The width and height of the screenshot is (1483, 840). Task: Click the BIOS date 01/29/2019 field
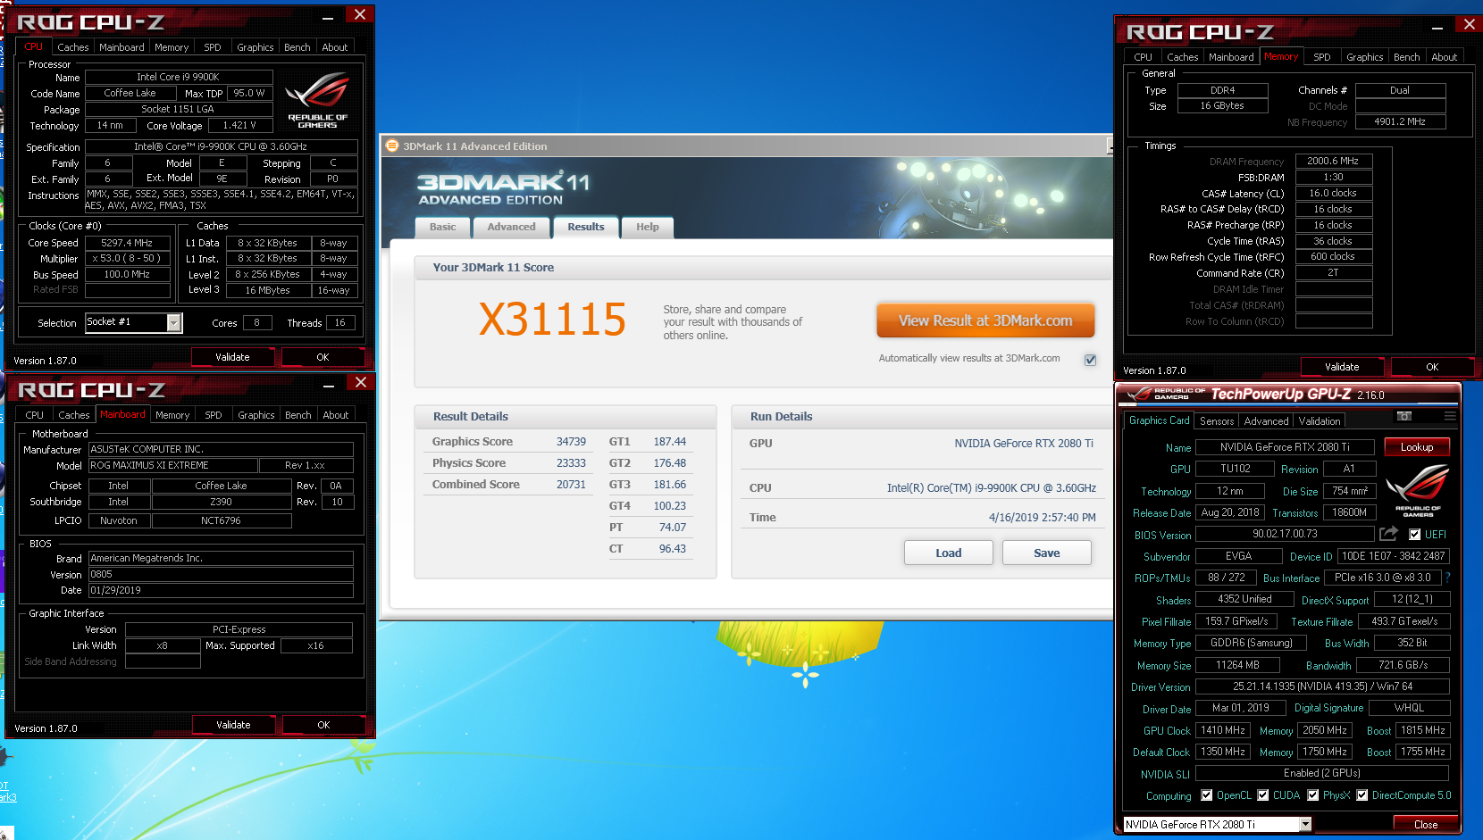click(220, 591)
